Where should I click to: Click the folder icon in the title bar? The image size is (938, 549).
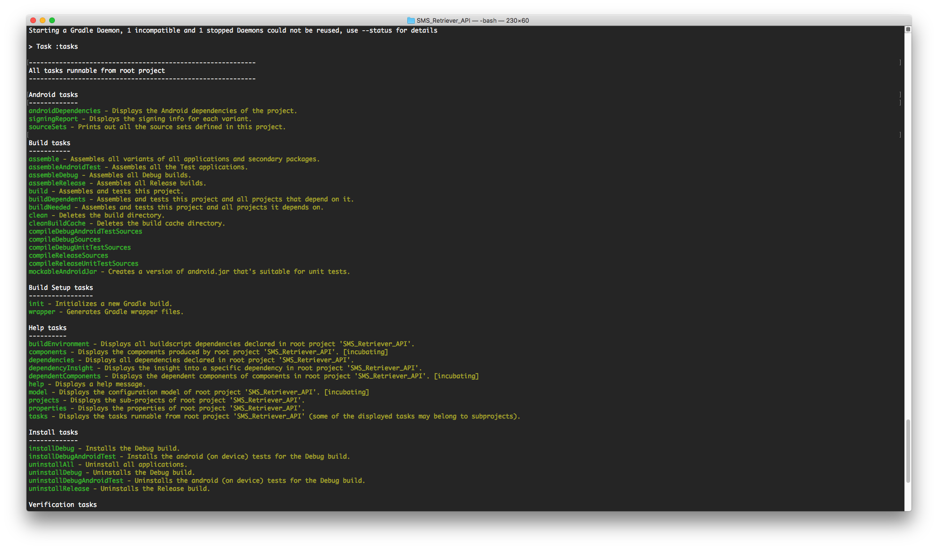411,20
